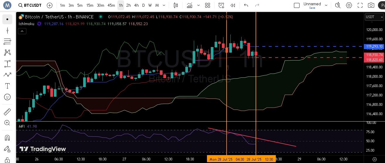
Task: Select the weekly W timeframe
Action: pos(150,5)
